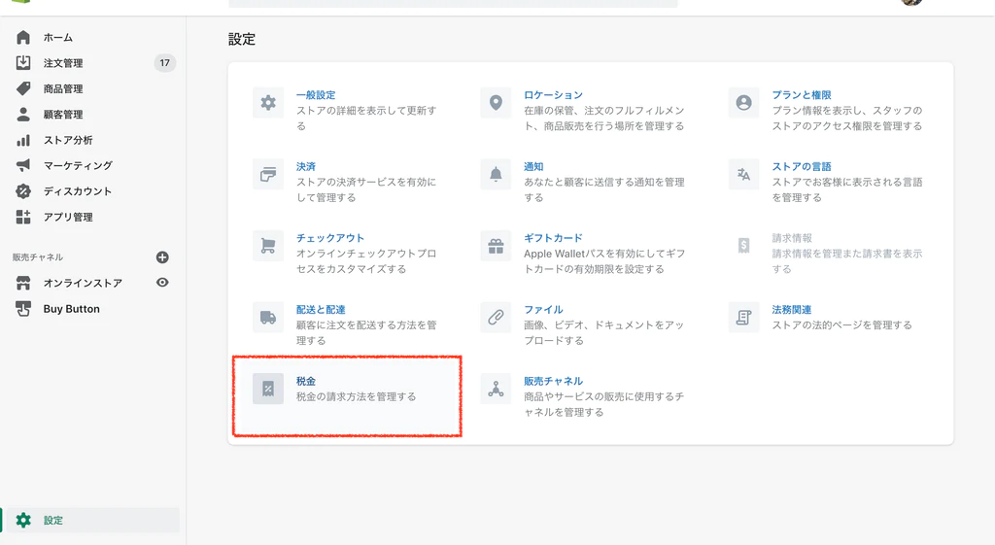Click description 税金の請求方法を管理する

pyautogui.click(x=356, y=396)
